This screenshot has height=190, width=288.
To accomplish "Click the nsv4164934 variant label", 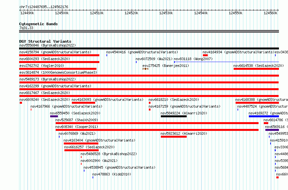I will click(x=238, y=52).
